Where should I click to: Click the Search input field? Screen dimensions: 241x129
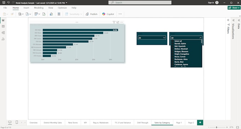[140, 2]
